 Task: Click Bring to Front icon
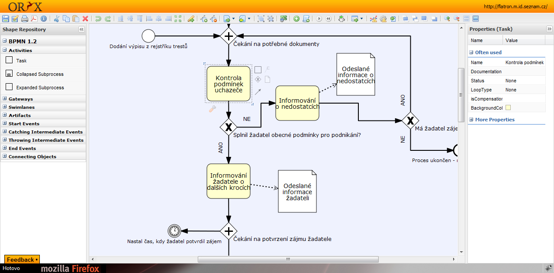406,19
